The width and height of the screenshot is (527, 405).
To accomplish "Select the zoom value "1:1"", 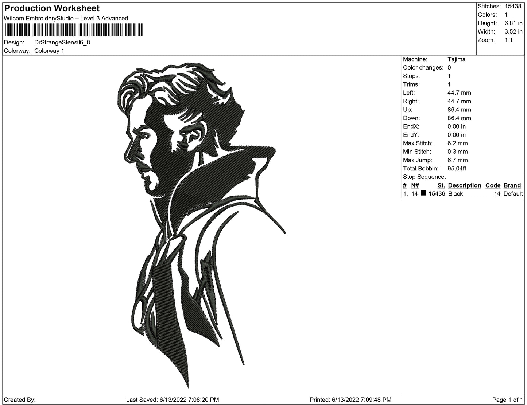I will tap(509, 40).
